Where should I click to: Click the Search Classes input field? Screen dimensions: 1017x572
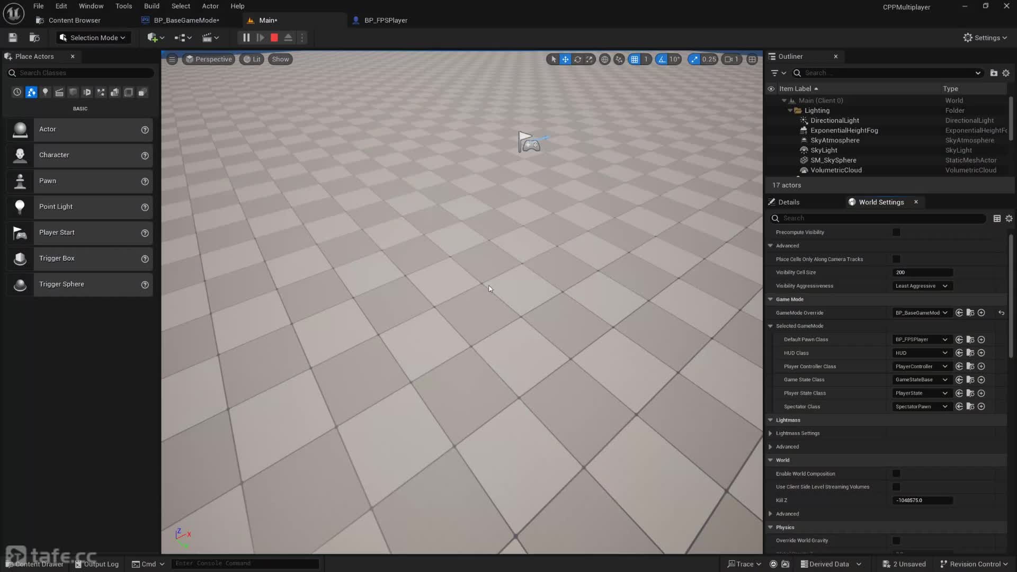[81, 73]
